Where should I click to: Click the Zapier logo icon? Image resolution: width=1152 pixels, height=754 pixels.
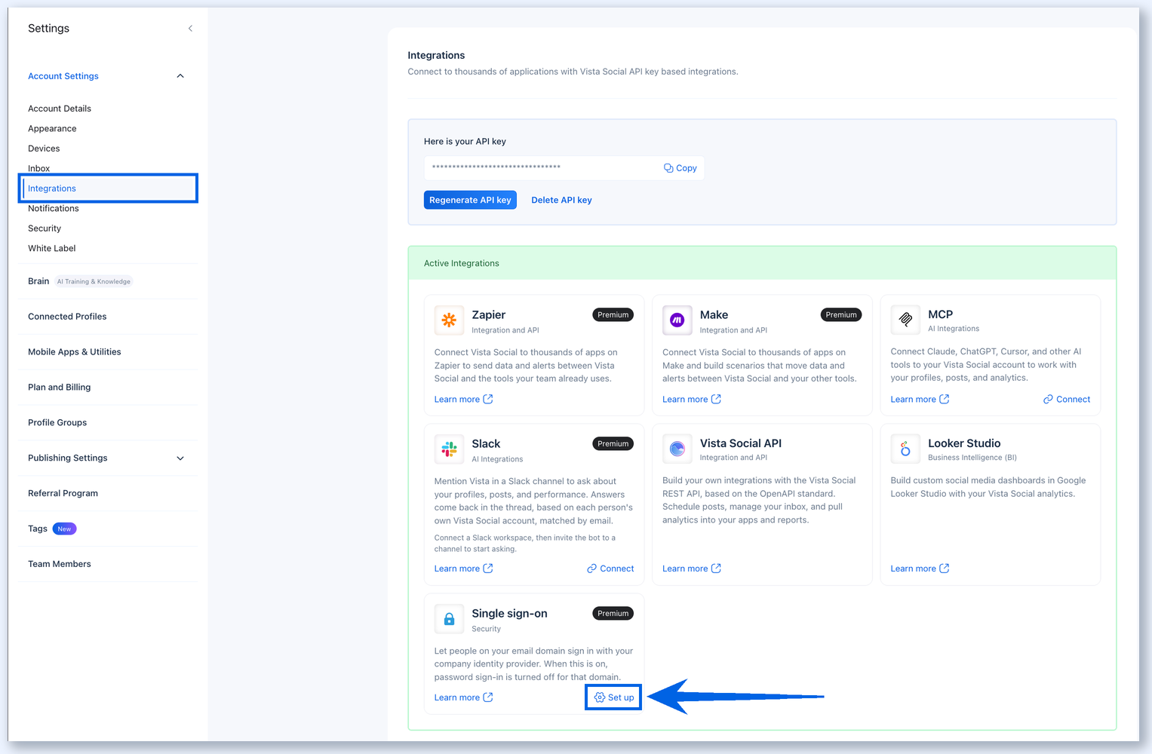pyautogui.click(x=449, y=320)
